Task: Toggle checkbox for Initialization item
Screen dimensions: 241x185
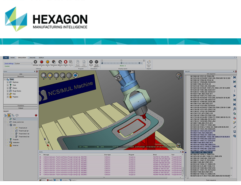Action: pos(8,142)
